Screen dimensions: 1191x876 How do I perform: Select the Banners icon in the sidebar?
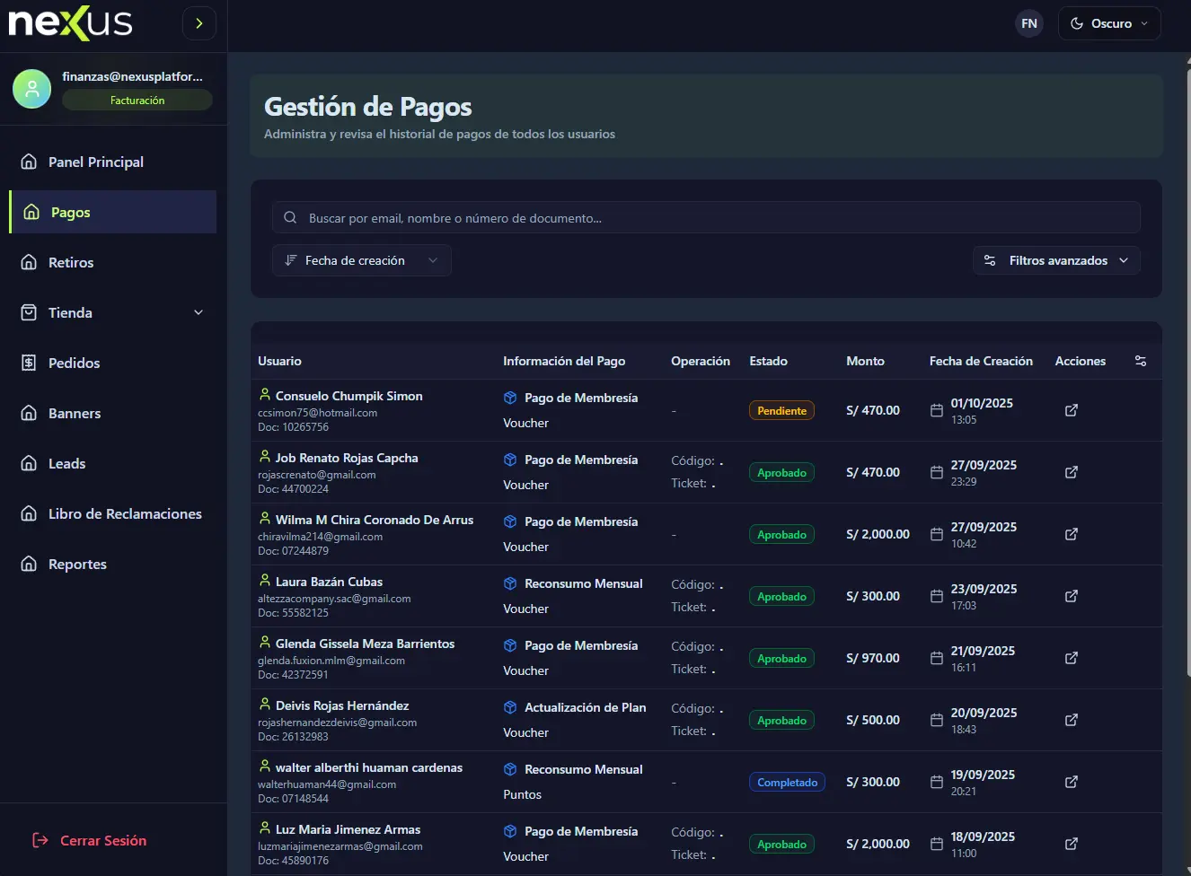click(x=31, y=413)
